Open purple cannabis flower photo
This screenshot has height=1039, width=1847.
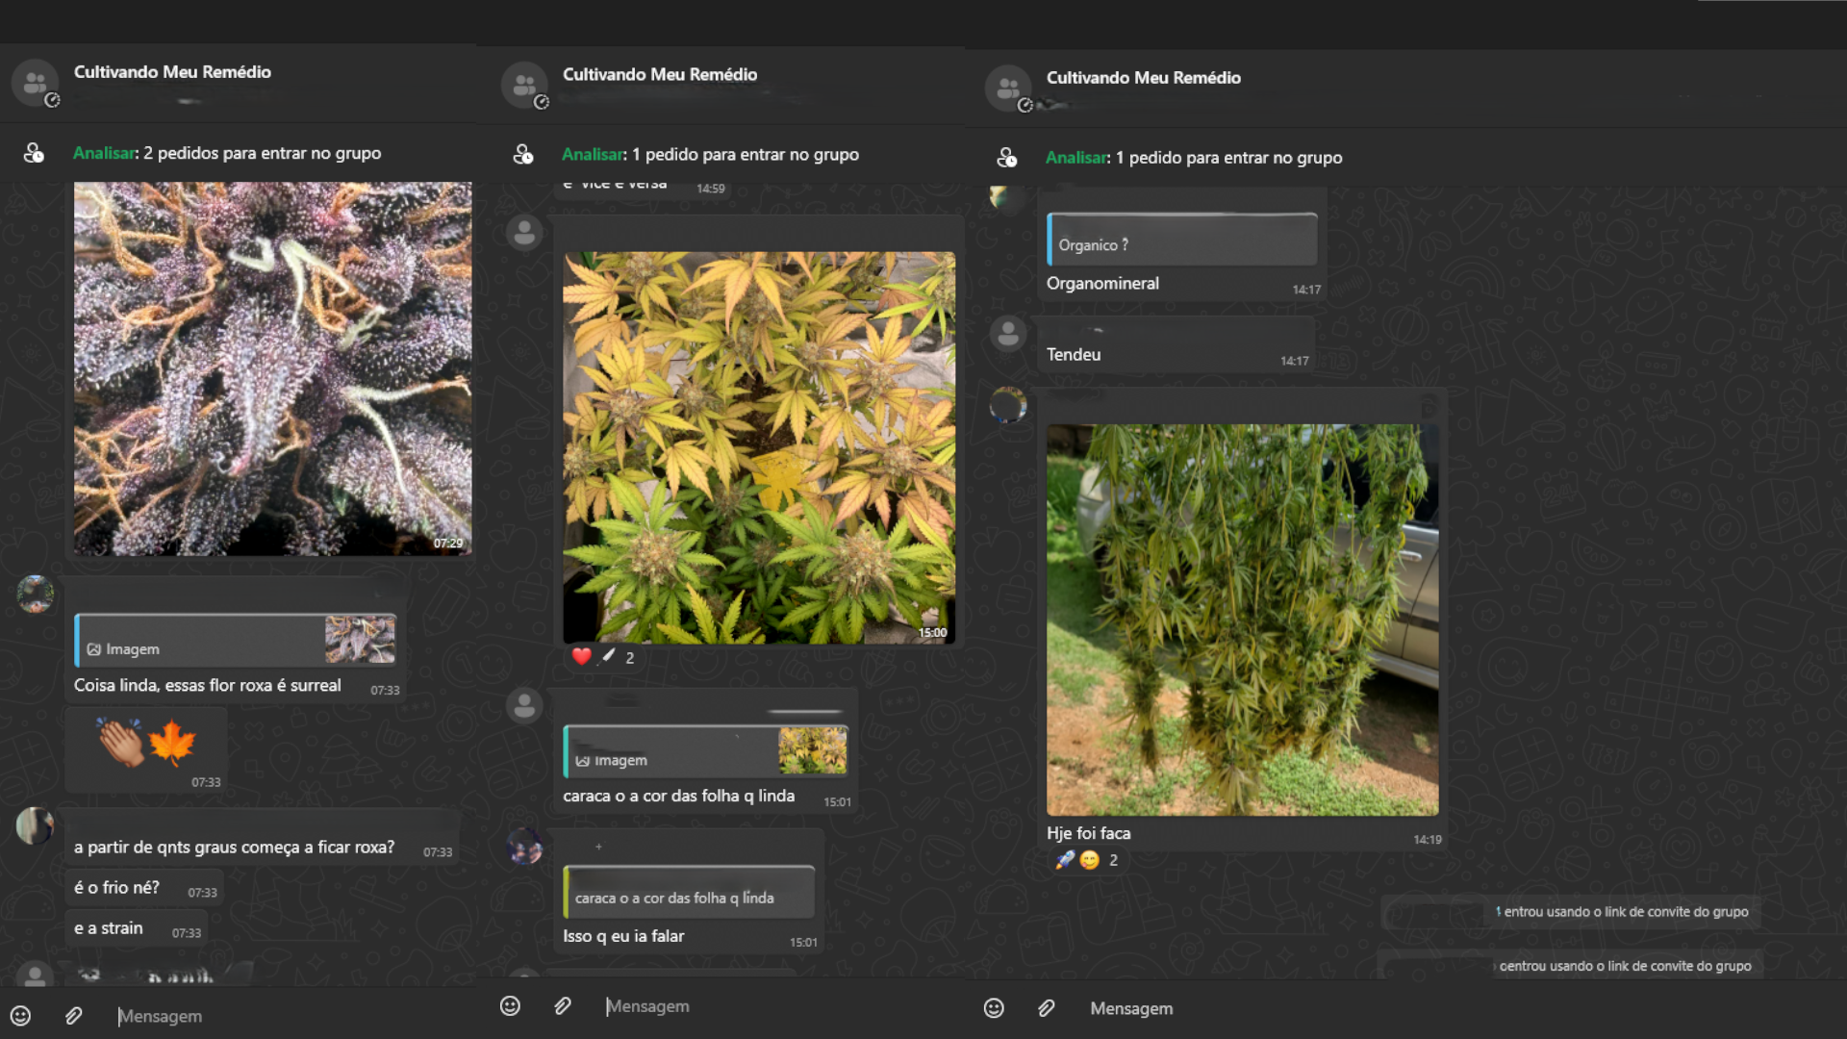[x=272, y=368]
